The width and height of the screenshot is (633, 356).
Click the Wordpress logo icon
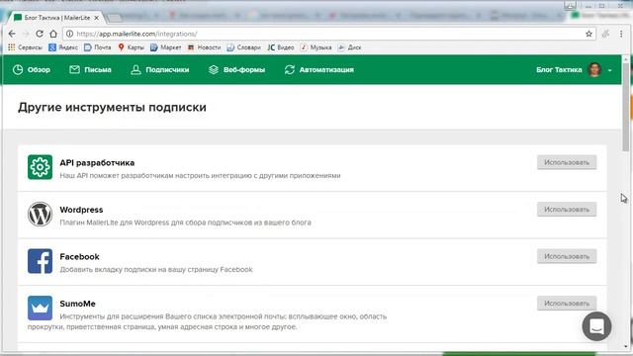pos(40,214)
